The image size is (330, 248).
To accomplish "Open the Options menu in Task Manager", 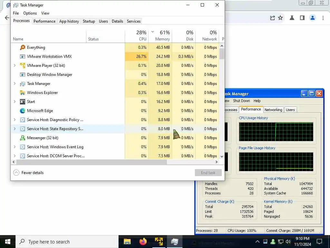I will 30,13.
